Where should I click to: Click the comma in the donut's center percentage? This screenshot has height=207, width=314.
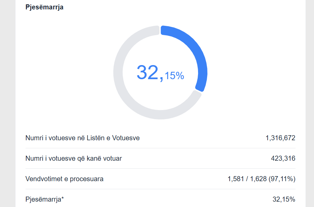[162, 79]
